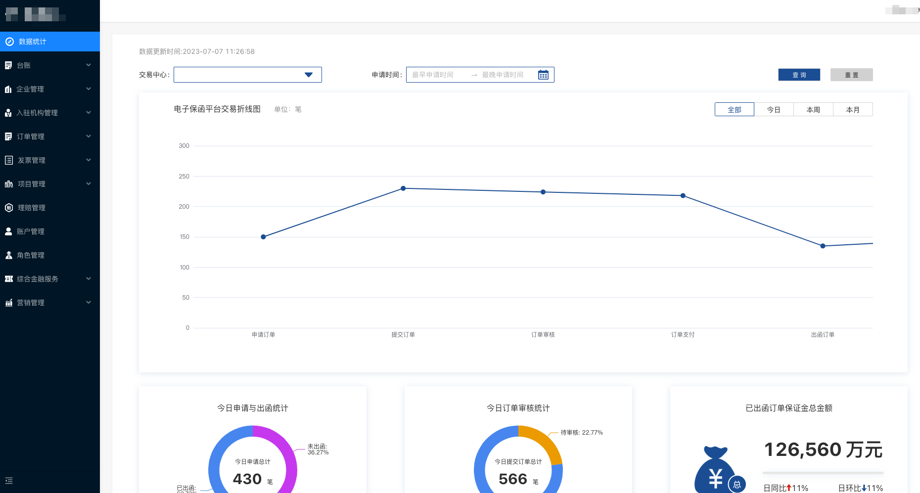Collapse sidebar using the bottom-left fold icon
The image size is (920, 493).
(x=9, y=481)
